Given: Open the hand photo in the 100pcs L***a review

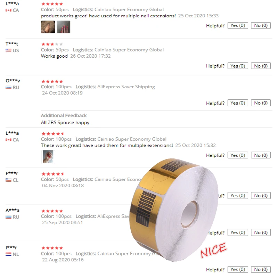Looking at the screenshot, I should pyautogui.click(x=48, y=157).
